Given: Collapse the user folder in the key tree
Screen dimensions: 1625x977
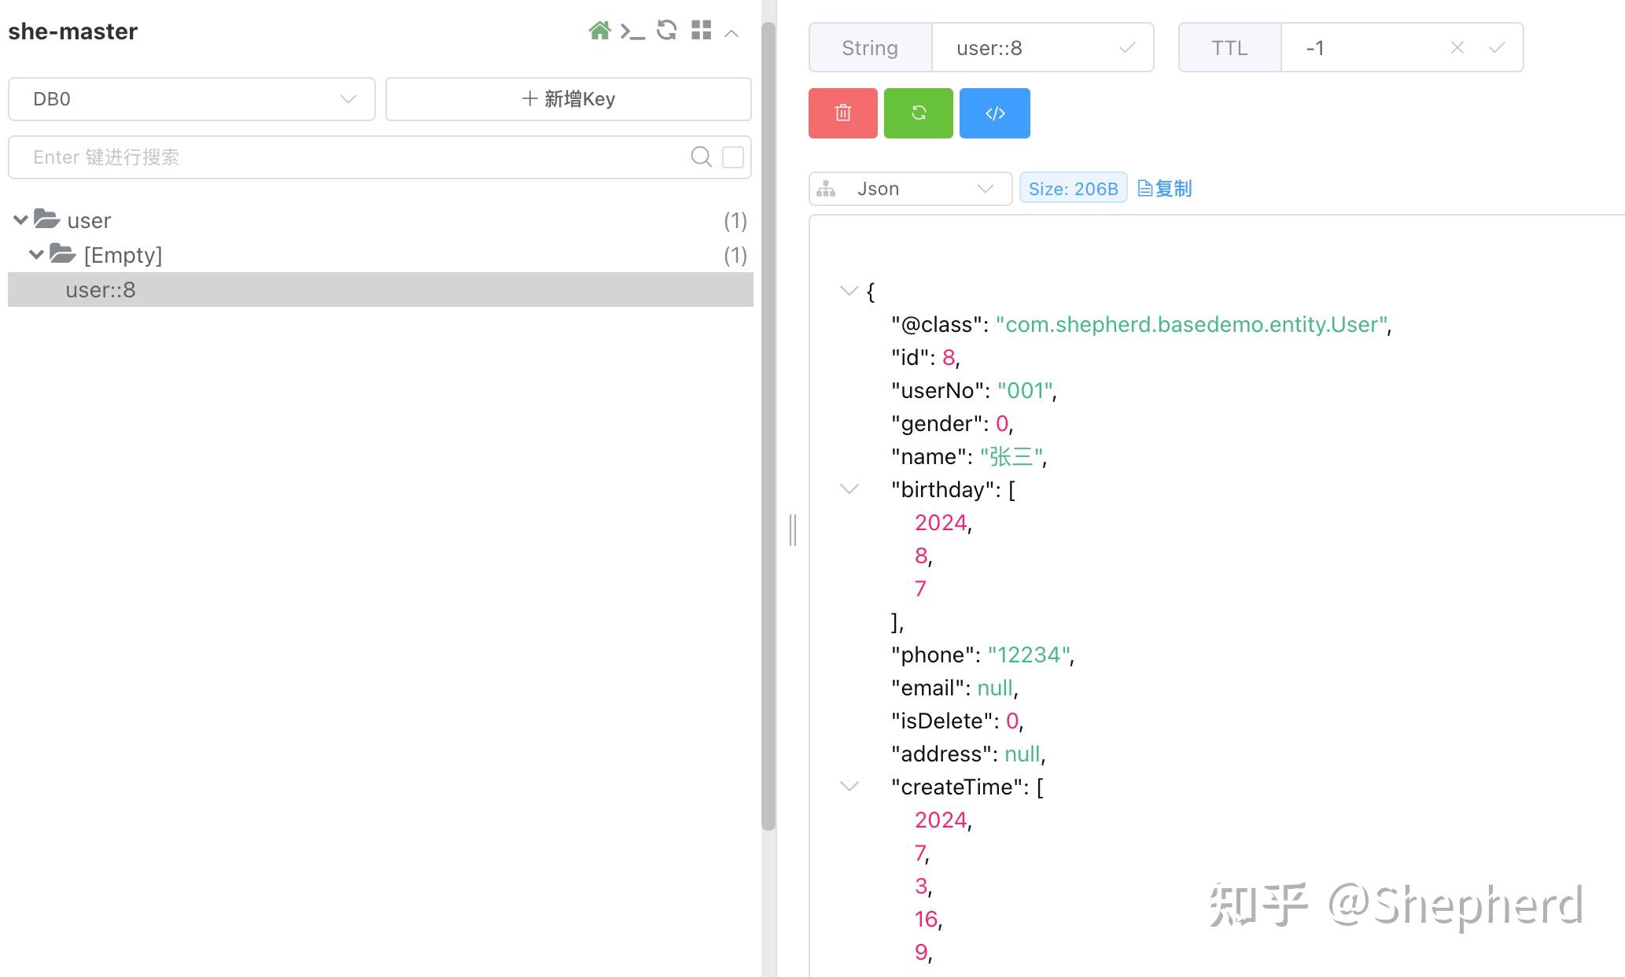Looking at the screenshot, I should point(20,219).
